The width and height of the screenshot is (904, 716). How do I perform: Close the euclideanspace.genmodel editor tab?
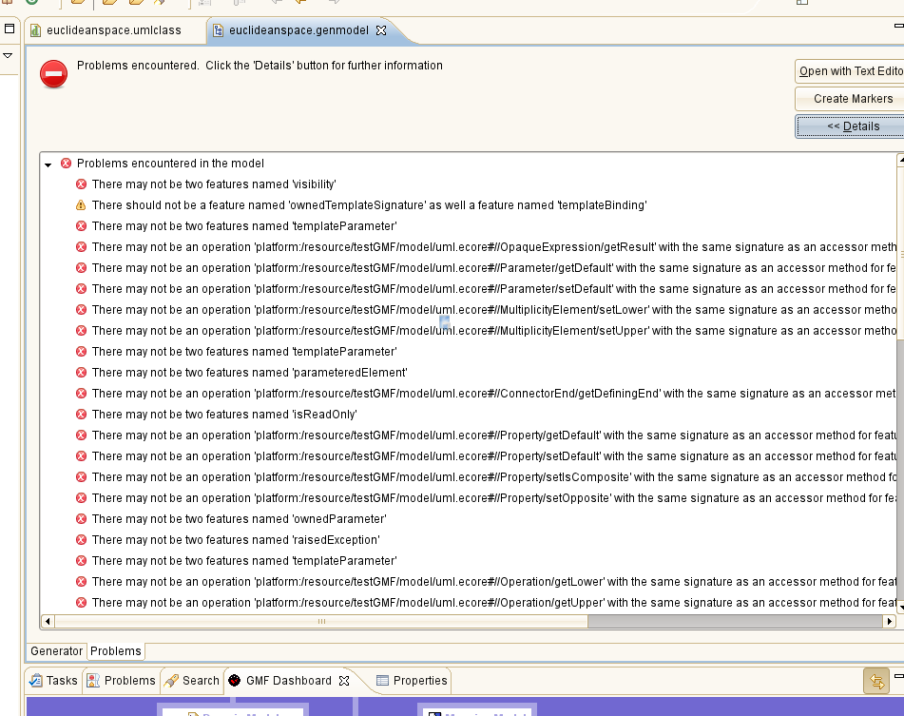point(381,30)
